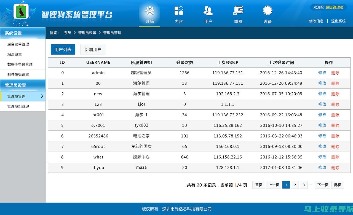Open the 系统 gear icon
This screenshot has height=215, width=353.
149,11
